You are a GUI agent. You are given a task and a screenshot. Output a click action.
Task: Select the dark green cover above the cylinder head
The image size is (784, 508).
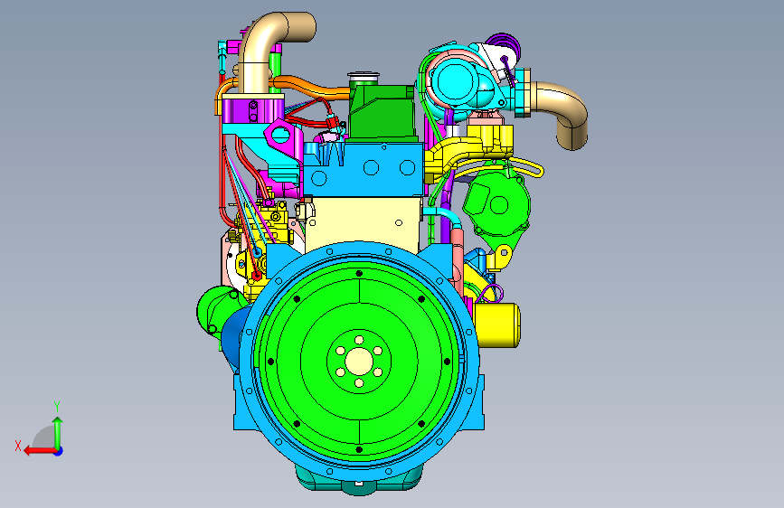[x=383, y=112]
